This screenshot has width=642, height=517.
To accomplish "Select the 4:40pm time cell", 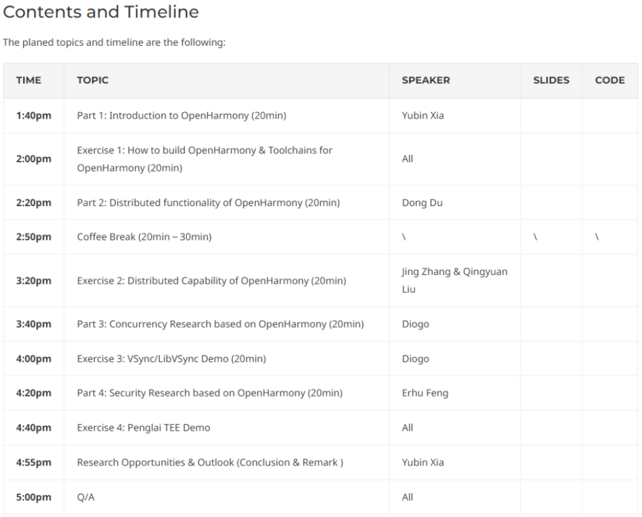I will (33, 428).
